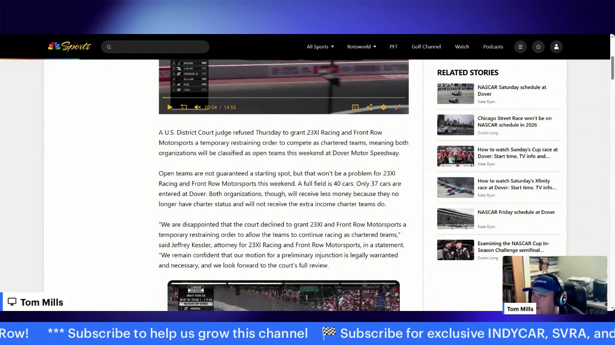The height and width of the screenshot is (345, 615).
Task: Click the scrollbar down arrow
Action: coord(612,308)
